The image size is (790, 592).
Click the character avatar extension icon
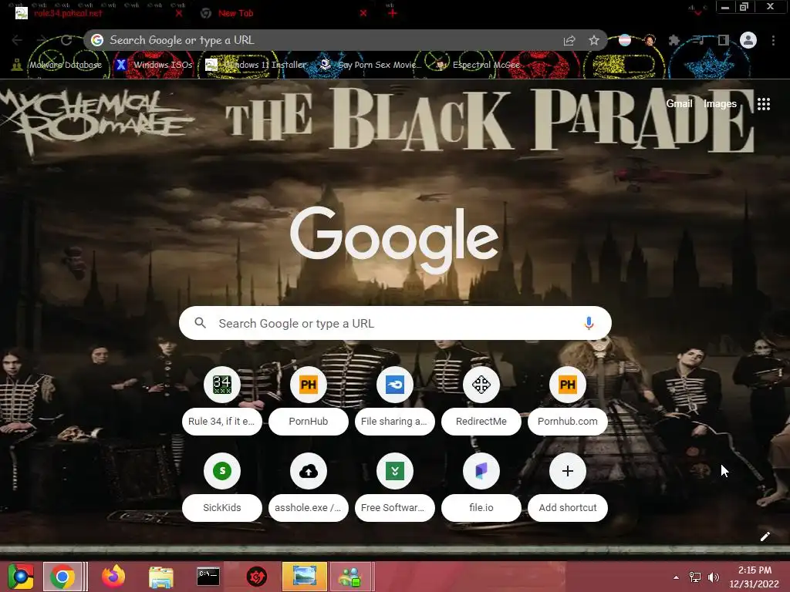(650, 40)
